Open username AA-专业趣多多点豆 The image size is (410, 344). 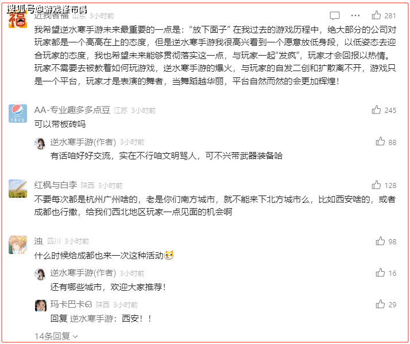pyautogui.click(x=72, y=110)
